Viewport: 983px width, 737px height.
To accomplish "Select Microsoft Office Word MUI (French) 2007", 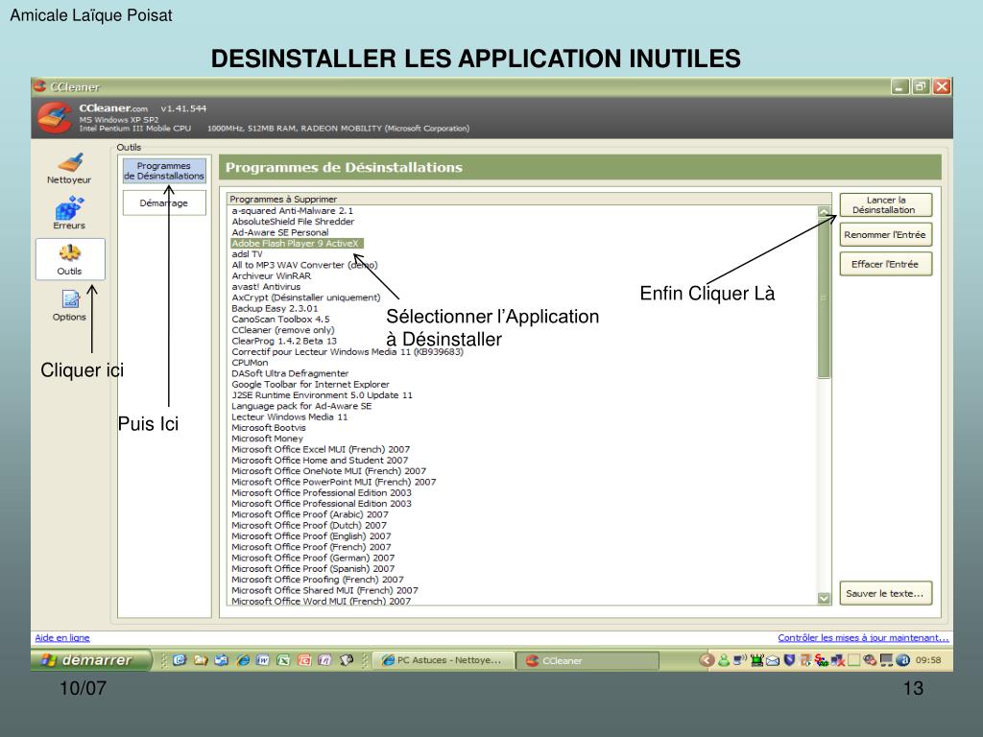I will (321, 601).
